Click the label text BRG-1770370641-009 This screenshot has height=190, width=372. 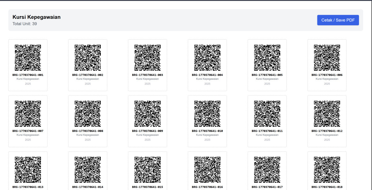click(x=148, y=131)
